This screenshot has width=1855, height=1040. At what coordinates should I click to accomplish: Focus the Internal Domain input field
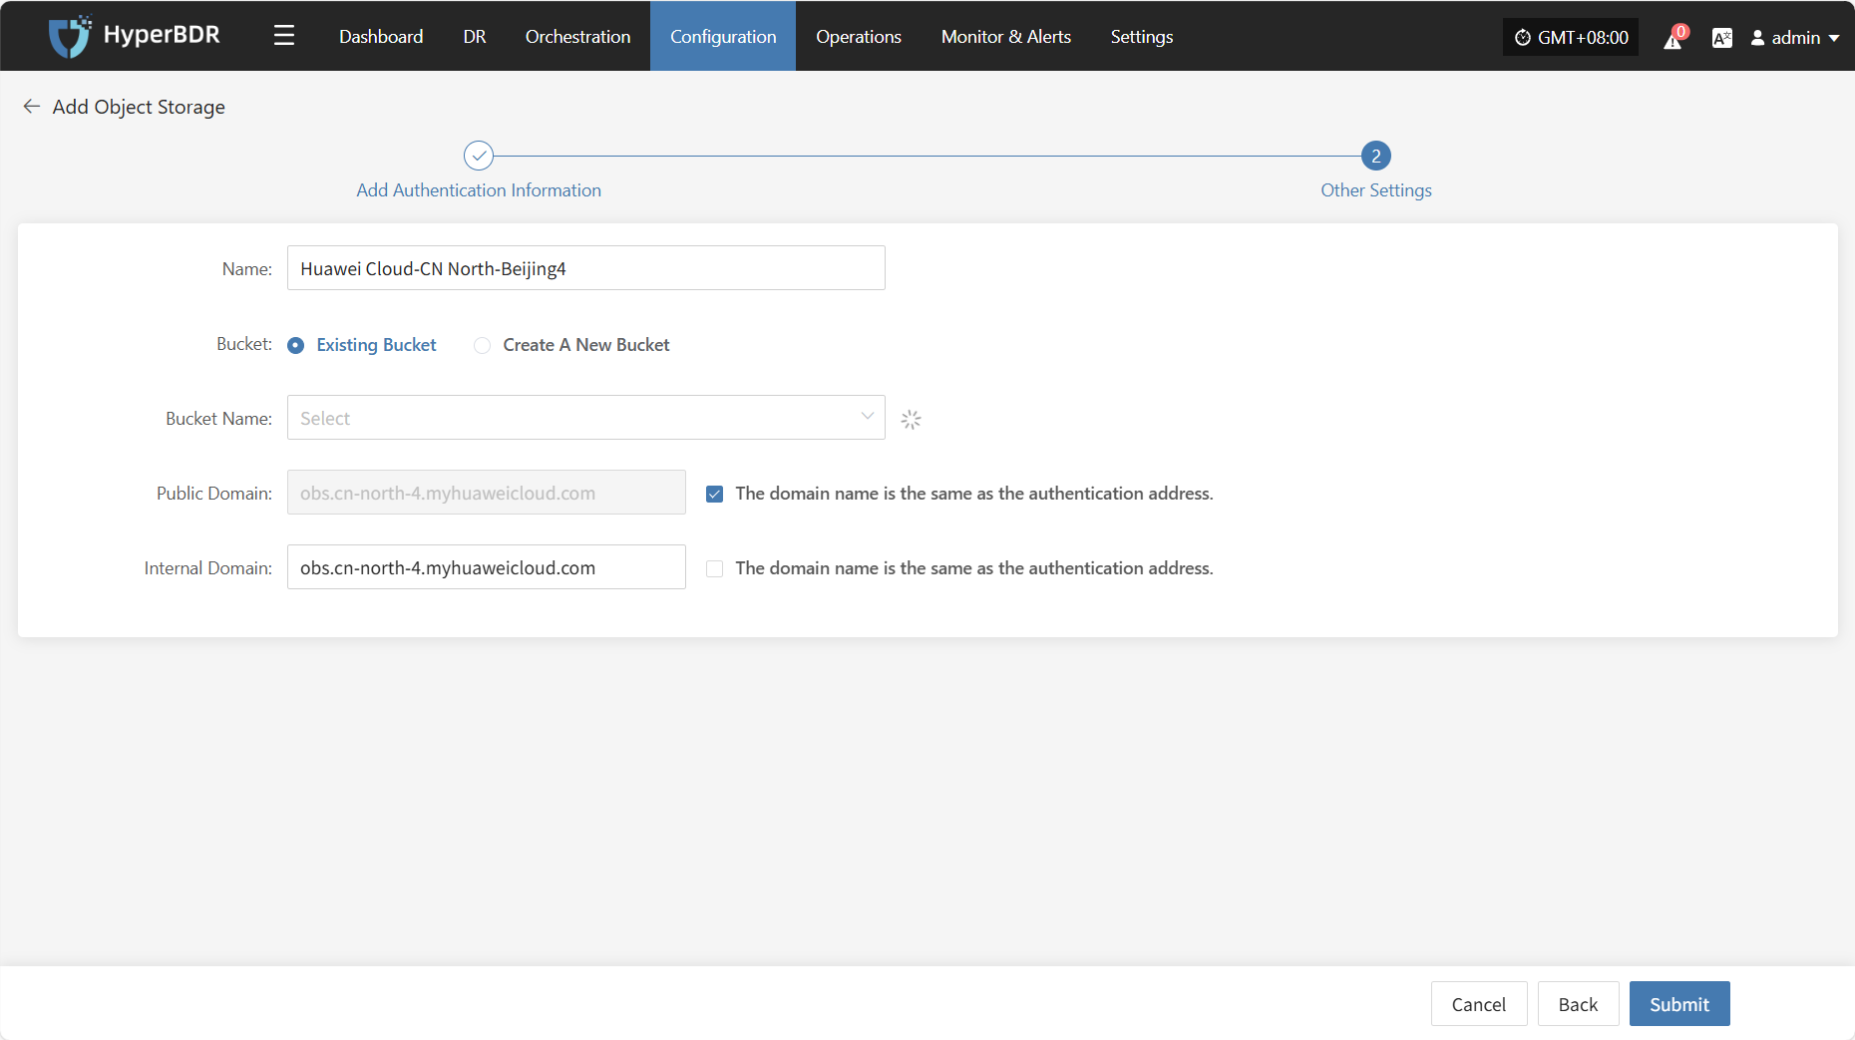pos(487,567)
